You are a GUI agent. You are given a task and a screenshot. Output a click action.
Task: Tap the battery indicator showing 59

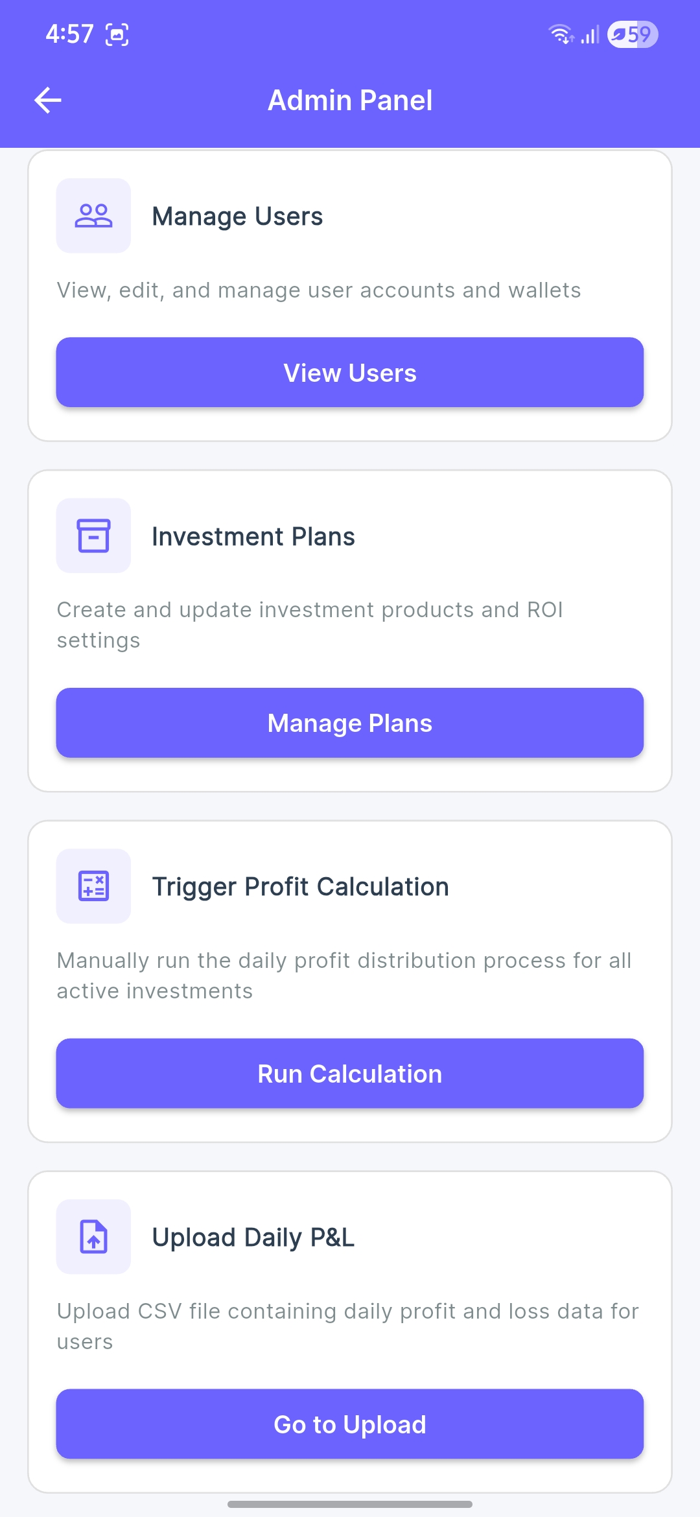coord(633,34)
